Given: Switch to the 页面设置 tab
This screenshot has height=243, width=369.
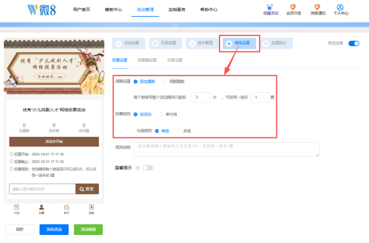Looking at the screenshot, I should tap(165, 43).
